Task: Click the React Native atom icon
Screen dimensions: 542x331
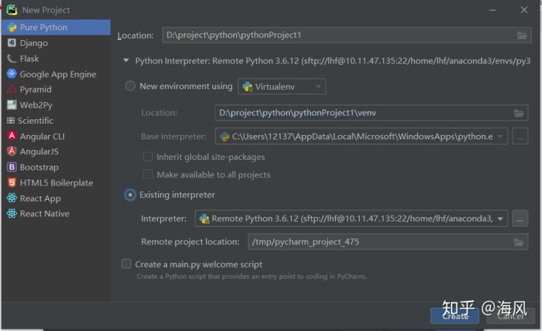Action: click(x=12, y=213)
